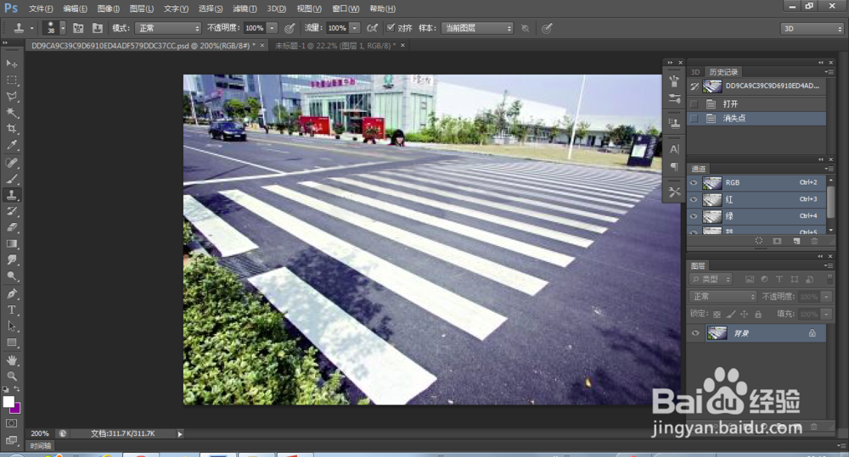Viewport: 849px width, 457px height.
Task: Open the 模式 blend mode dropdown
Action: point(168,28)
